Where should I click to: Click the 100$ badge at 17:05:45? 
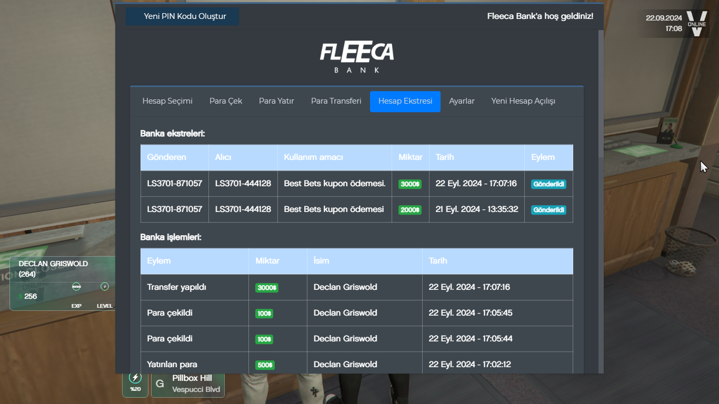(264, 314)
